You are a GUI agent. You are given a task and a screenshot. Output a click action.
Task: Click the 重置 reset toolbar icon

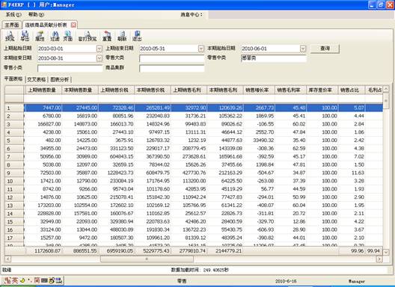[x=107, y=36]
